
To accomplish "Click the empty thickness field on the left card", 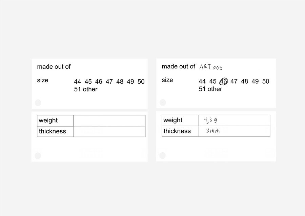I will click(x=109, y=131).
